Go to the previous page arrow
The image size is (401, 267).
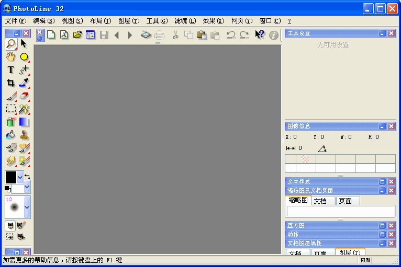coord(117,35)
